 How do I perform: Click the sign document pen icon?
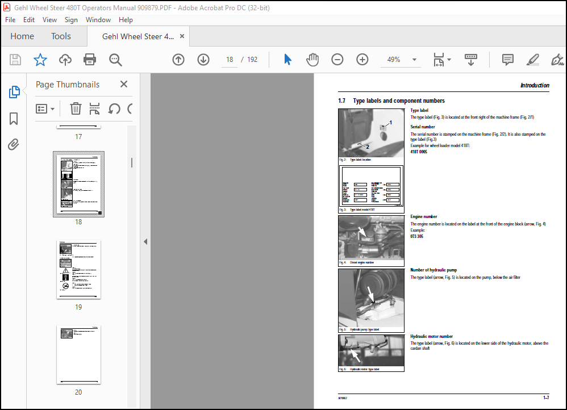pyautogui.click(x=557, y=60)
